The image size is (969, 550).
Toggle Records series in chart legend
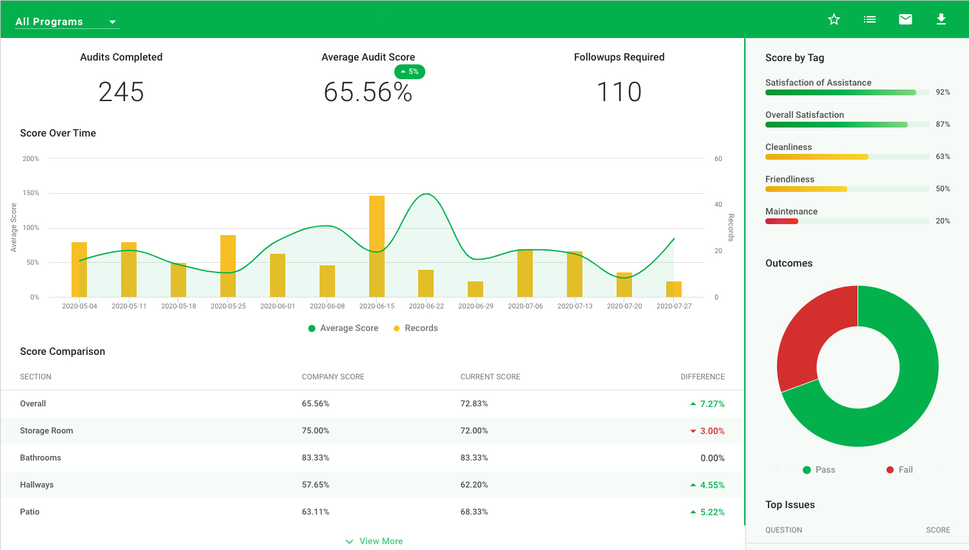(416, 328)
